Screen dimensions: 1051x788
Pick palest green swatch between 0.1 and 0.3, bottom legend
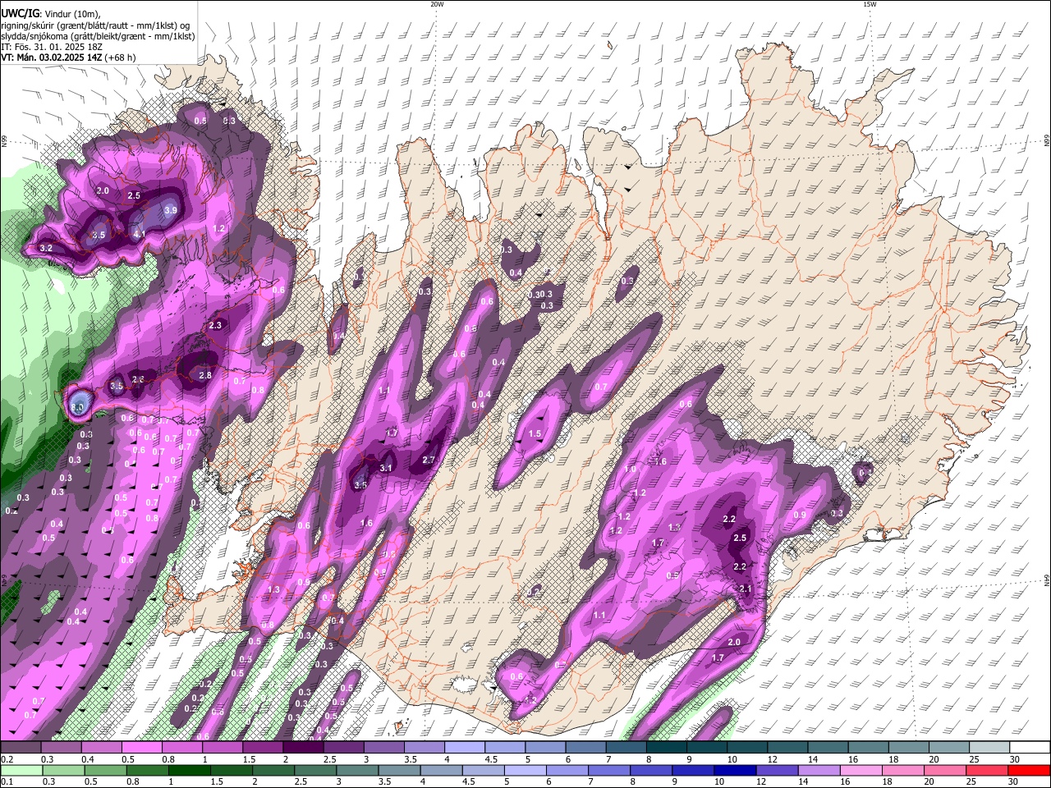(x=22, y=770)
